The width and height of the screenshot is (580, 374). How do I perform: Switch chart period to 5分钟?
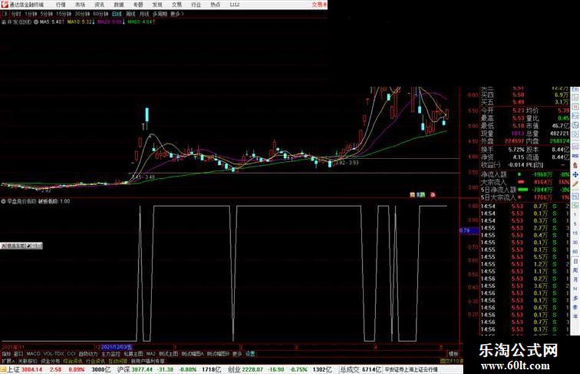(x=47, y=14)
